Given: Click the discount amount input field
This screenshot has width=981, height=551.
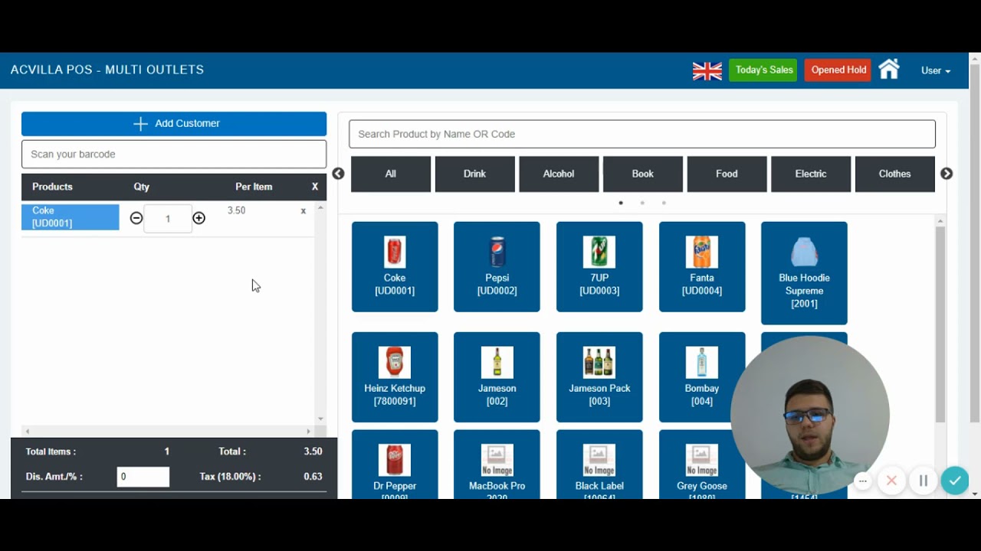Looking at the screenshot, I should click(143, 477).
